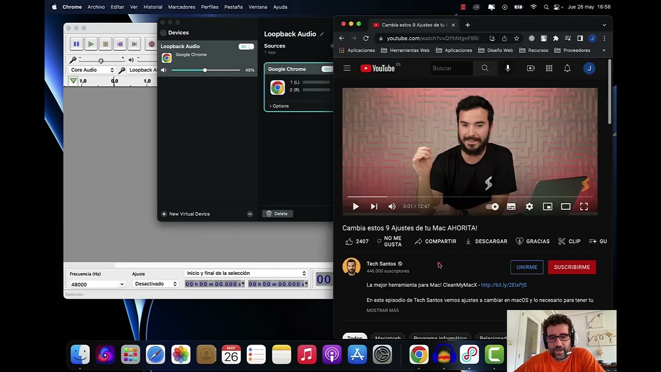Viewport: 661px width, 372px height.
Task: Toggle subtitles on the YouTube player
Action: [x=511, y=207]
